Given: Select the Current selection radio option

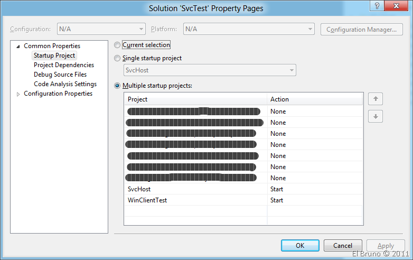Looking at the screenshot, I should [x=118, y=45].
